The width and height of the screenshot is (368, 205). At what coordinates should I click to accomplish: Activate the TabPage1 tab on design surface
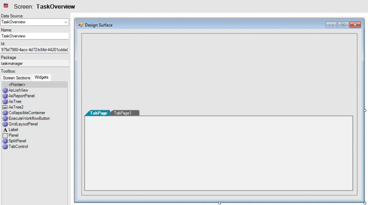[x=123, y=113]
